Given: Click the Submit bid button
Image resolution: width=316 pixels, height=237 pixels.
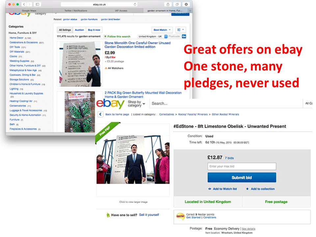Looking at the screenshot, I should [242, 177].
